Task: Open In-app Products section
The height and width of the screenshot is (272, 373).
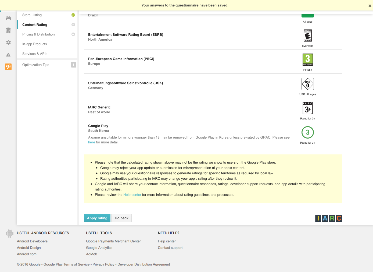Action: pos(34,44)
